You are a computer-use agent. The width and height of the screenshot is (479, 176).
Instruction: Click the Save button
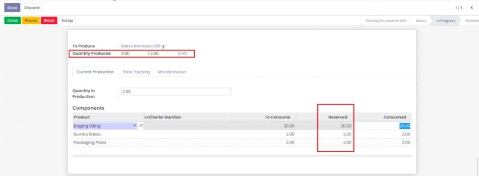pyautogui.click(x=12, y=7)
